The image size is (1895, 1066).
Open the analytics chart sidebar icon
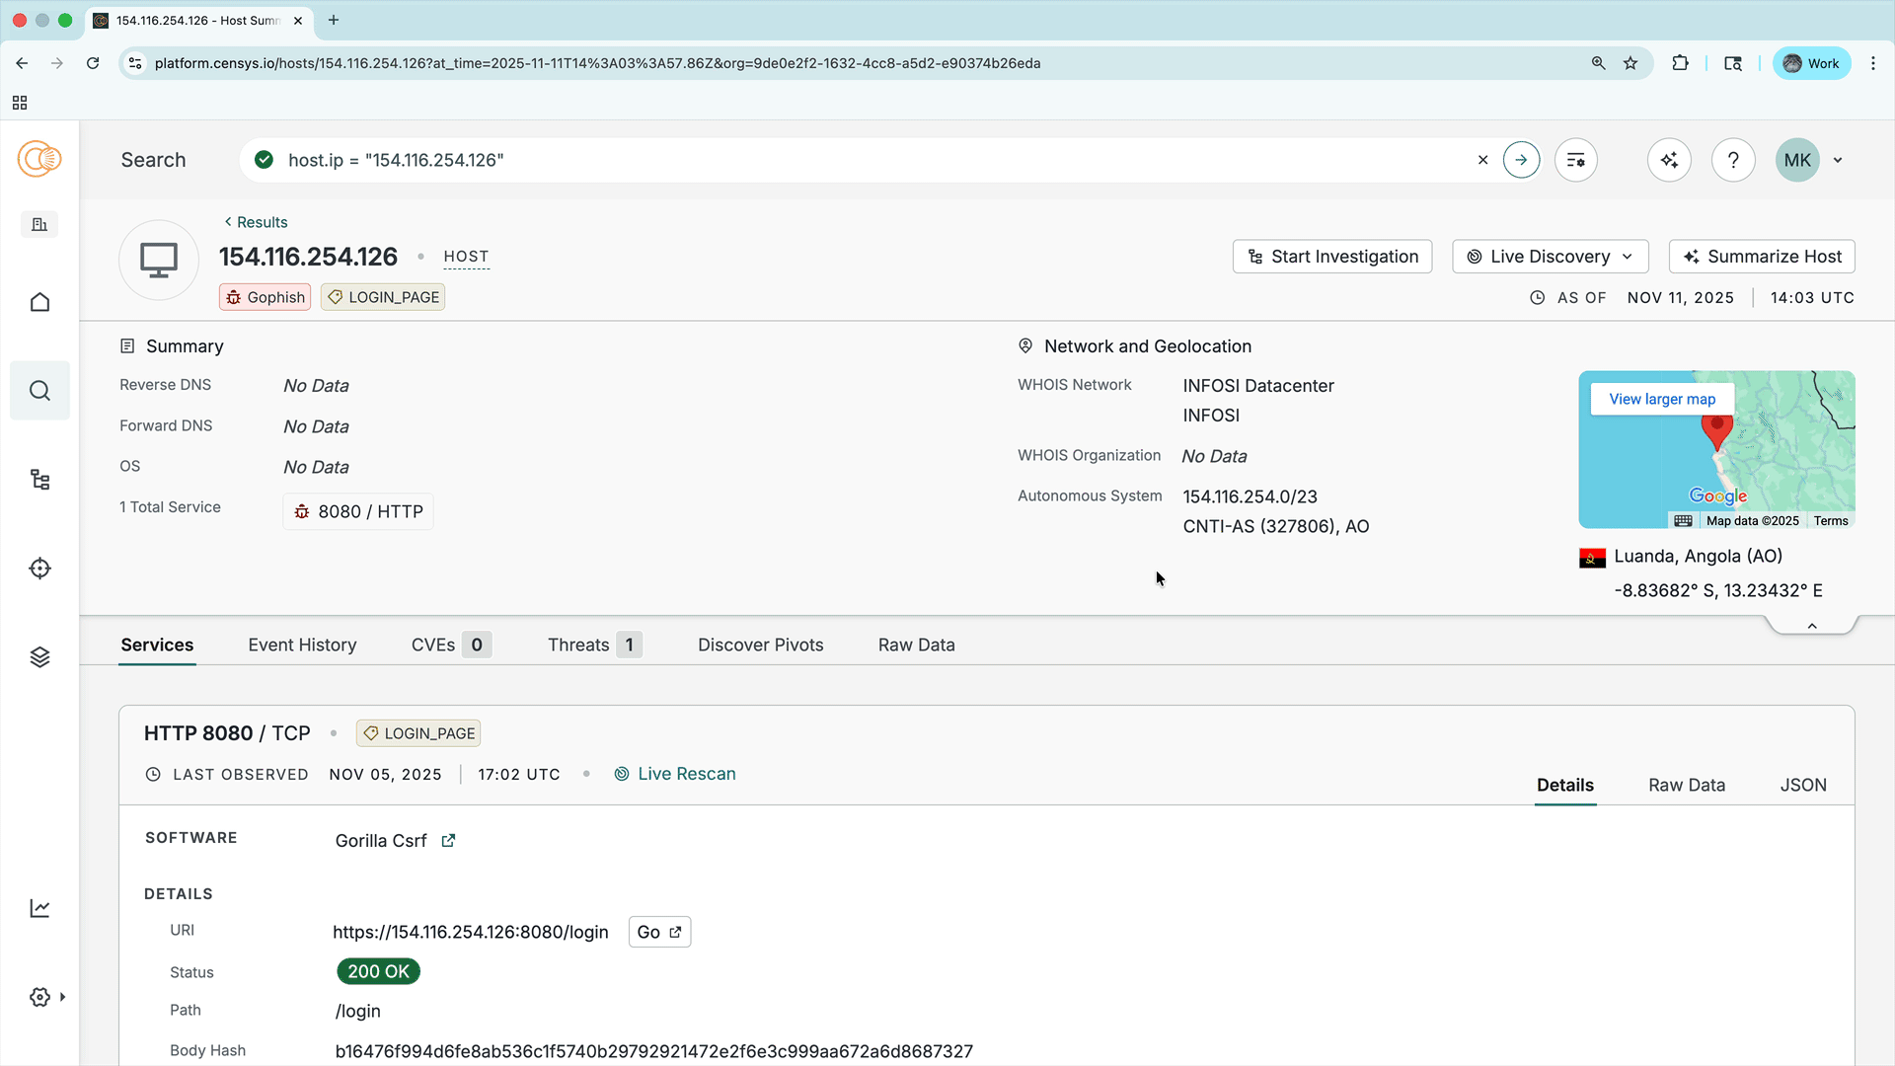[x=39, y=908]
